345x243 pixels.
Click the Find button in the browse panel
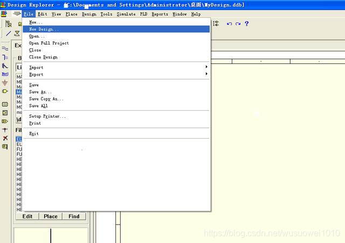74,216
